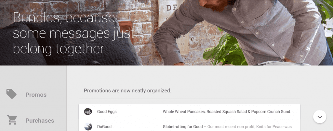Click the 'Bundles, because some messages' headline
This screenshot has height=131, width=333.
click(x=73, y=33)
